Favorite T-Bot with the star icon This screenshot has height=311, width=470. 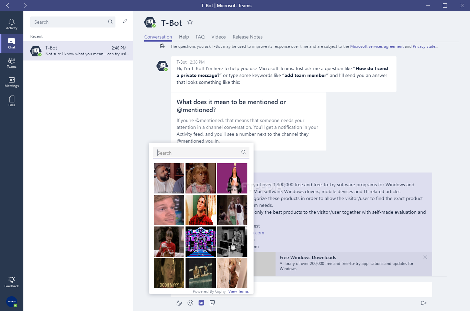(x=190, y=22)
